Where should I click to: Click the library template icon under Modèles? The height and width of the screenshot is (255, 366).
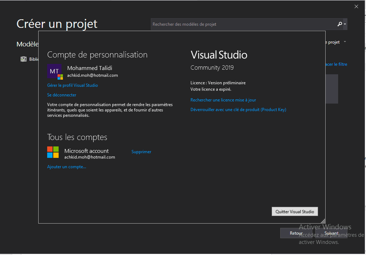coord(24,59)
